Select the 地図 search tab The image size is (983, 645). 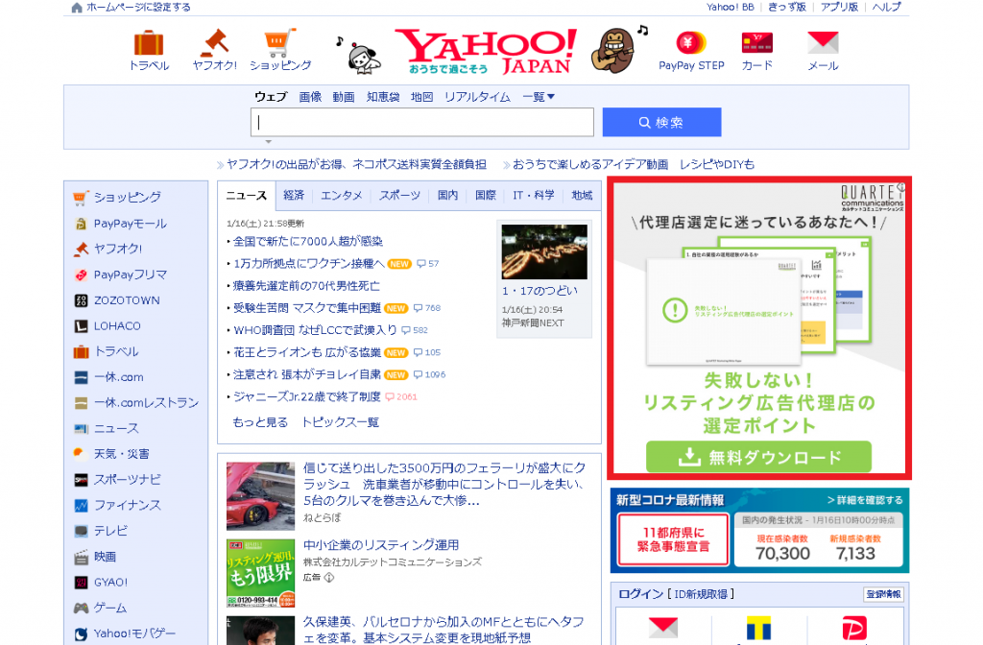pyautogui.click(x=422, y=97)
